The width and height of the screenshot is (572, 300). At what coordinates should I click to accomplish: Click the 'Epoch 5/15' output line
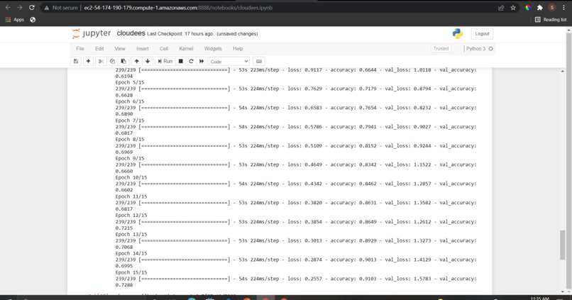(130, 82)
